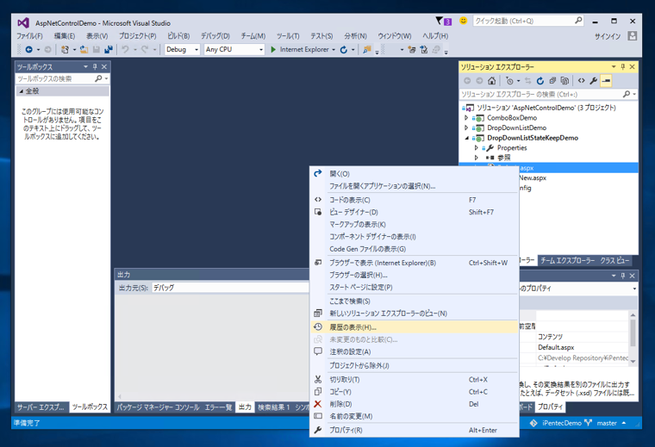The width and height of the screenshot is (655, 447).
Task: Open the Debug configuration dropdown
Action: point(196,50)
